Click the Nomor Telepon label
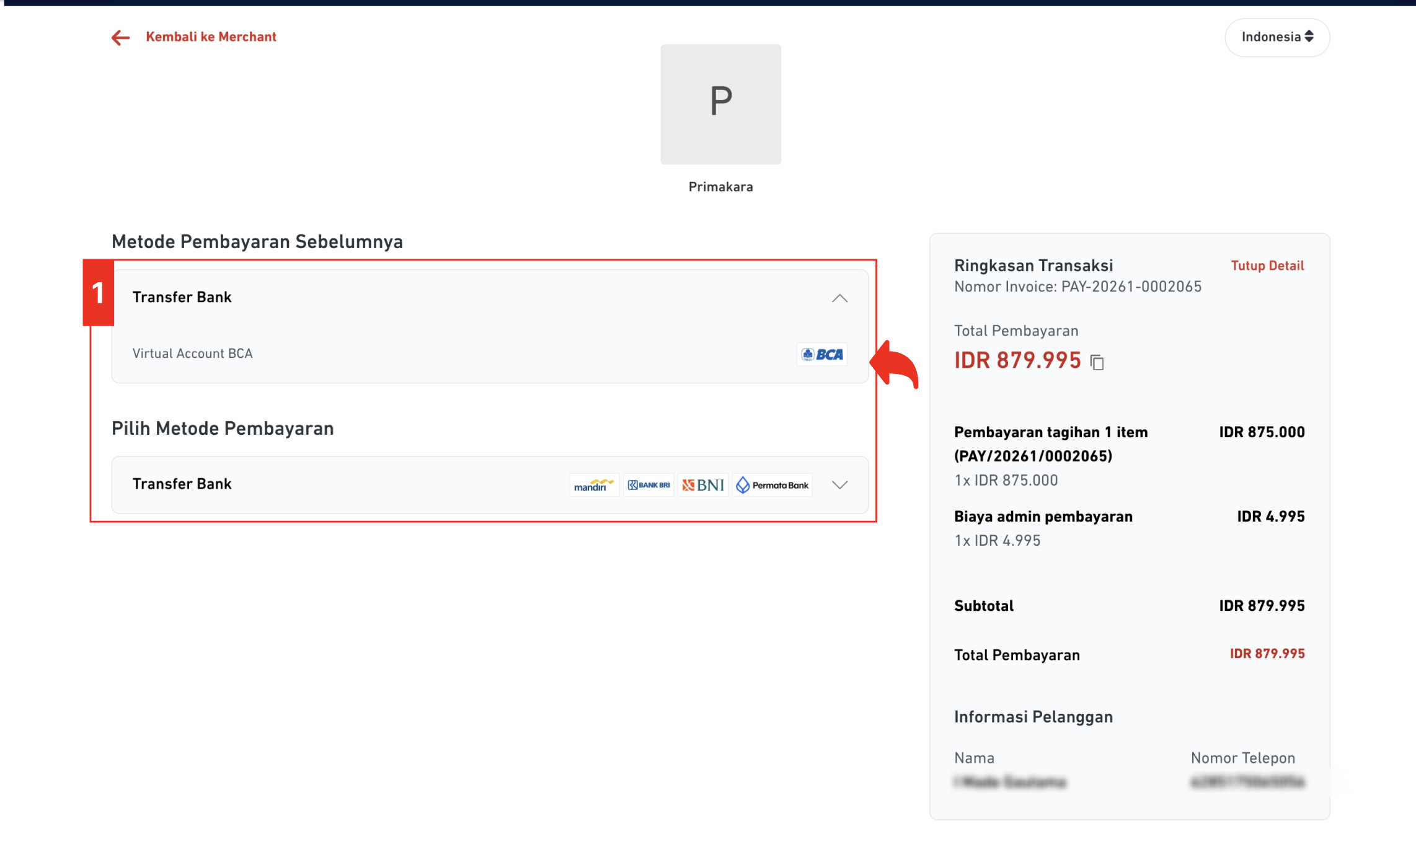This screenshot has height=841, width=1416. pos(1243,758)
